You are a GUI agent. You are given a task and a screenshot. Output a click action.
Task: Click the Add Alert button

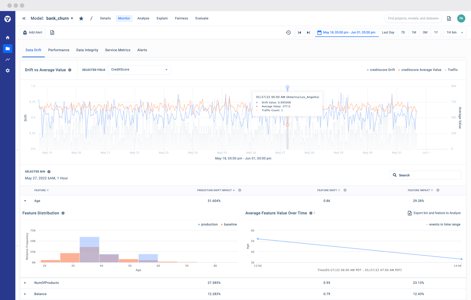(x=33, y=32)
